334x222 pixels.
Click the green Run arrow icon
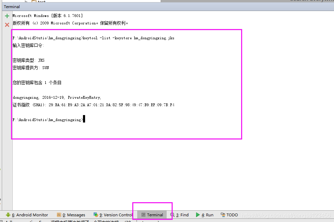198,215
